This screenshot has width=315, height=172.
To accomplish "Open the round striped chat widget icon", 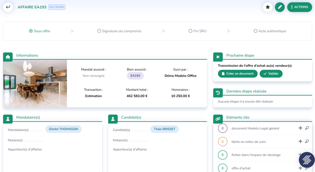I will (x=307, y=160).
